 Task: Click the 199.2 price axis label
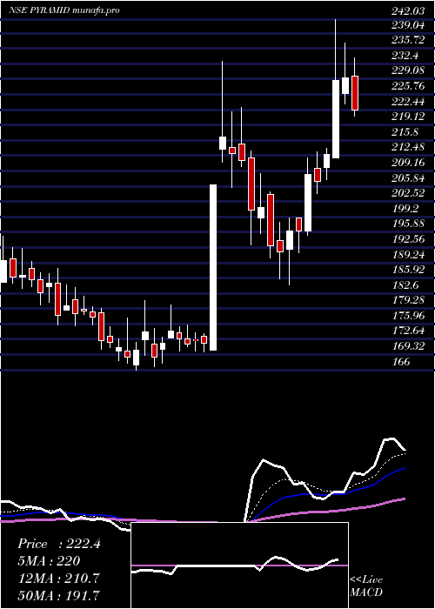pyautogui.click(x=405, y=209)
